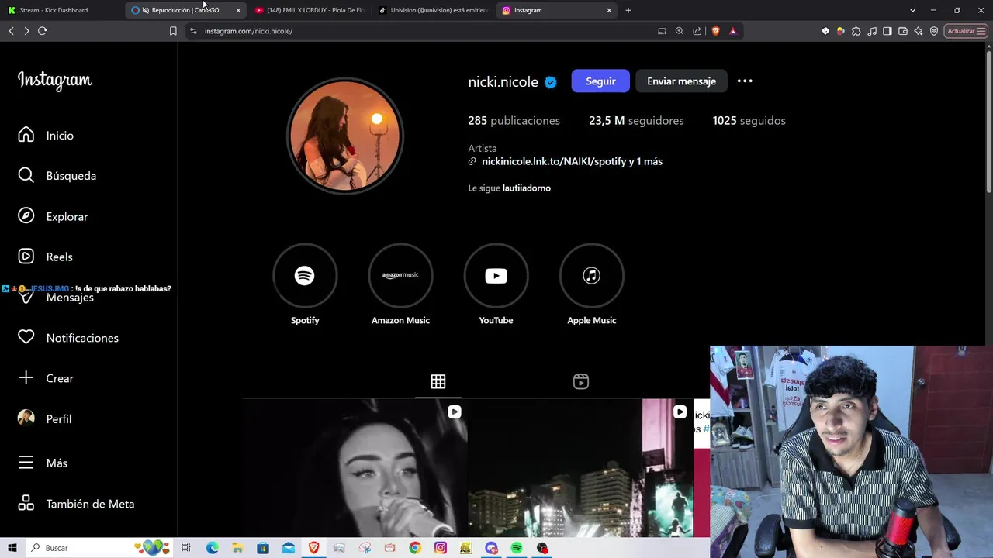
Task: Open the Inicio home icon
Action: click(26, 135)
